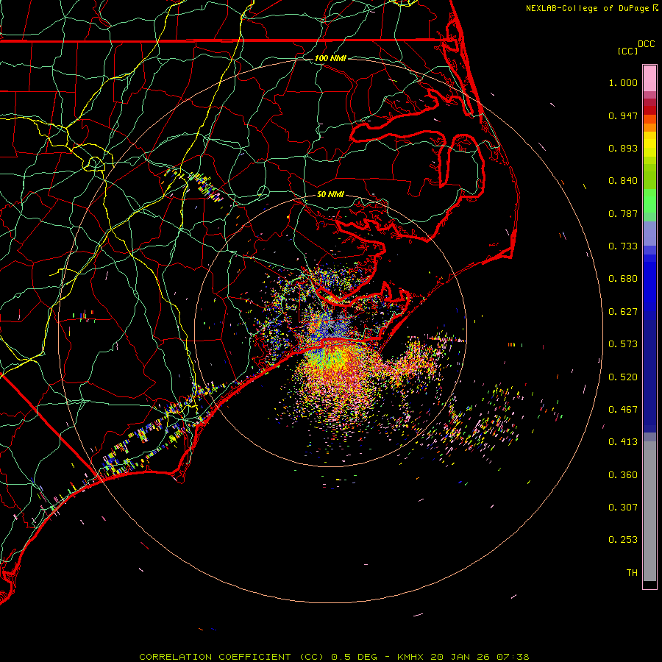This screenshot has width=662, height=662.
Task: Click the 0.733 color scale value
Action: (623, 246)
